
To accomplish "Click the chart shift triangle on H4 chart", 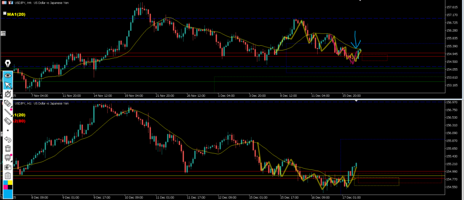I will (x=361, y=1).
